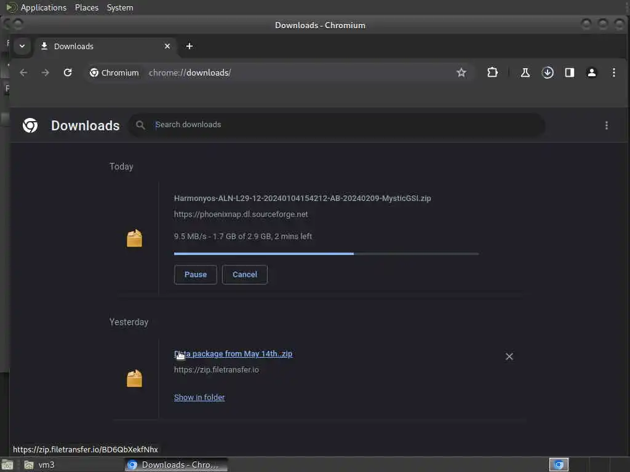Close the Downloads tab
The width and height of the screenshot is (630, 472).
[x=167, y=46]
